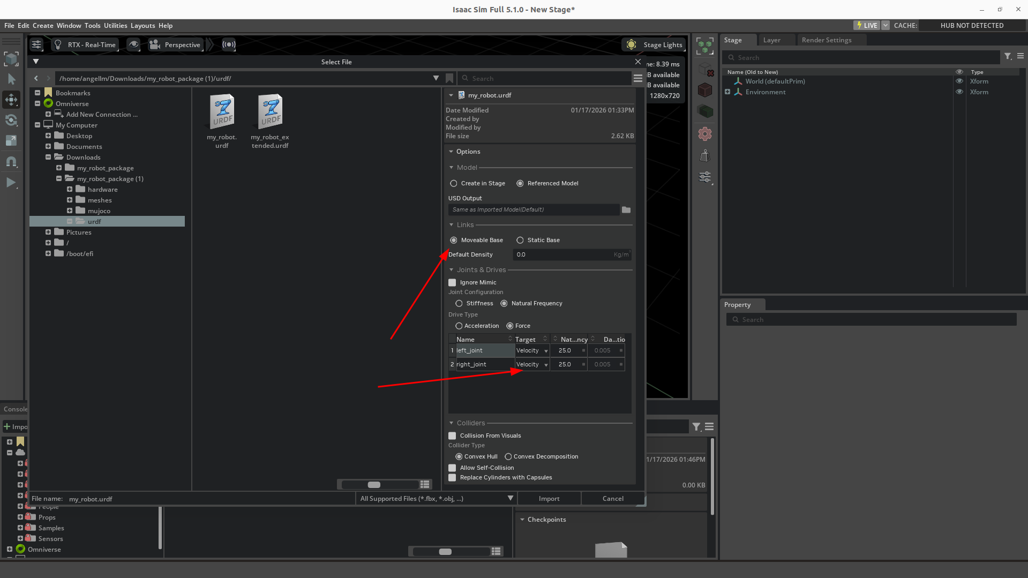This screenshot has width=1028, height=578.
Task: Click the Stage panel filter icon
Action: pos(1008,56)
